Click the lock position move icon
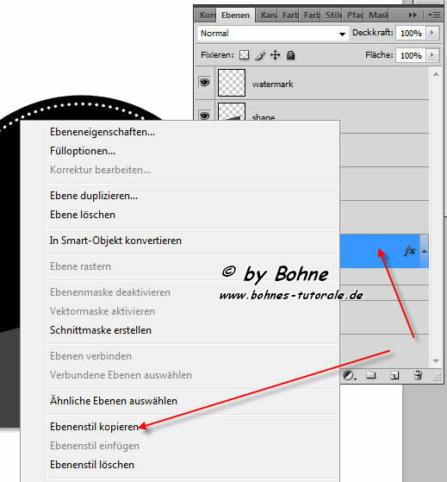The width and height of the screenshot is (447, 482). tap(276, 55)
